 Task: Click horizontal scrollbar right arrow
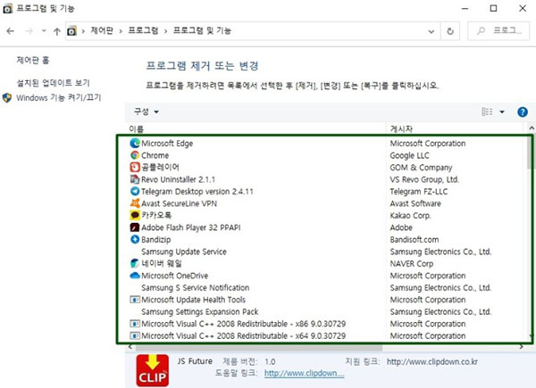(x=522, y=347)
